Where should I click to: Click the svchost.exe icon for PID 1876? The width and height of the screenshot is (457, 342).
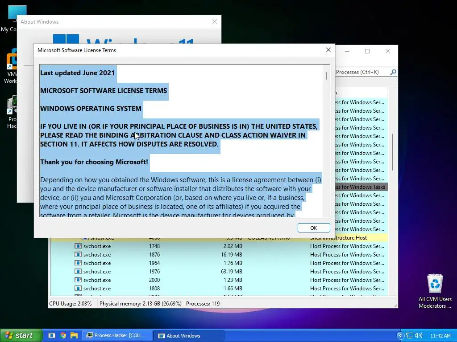[78, 254]
